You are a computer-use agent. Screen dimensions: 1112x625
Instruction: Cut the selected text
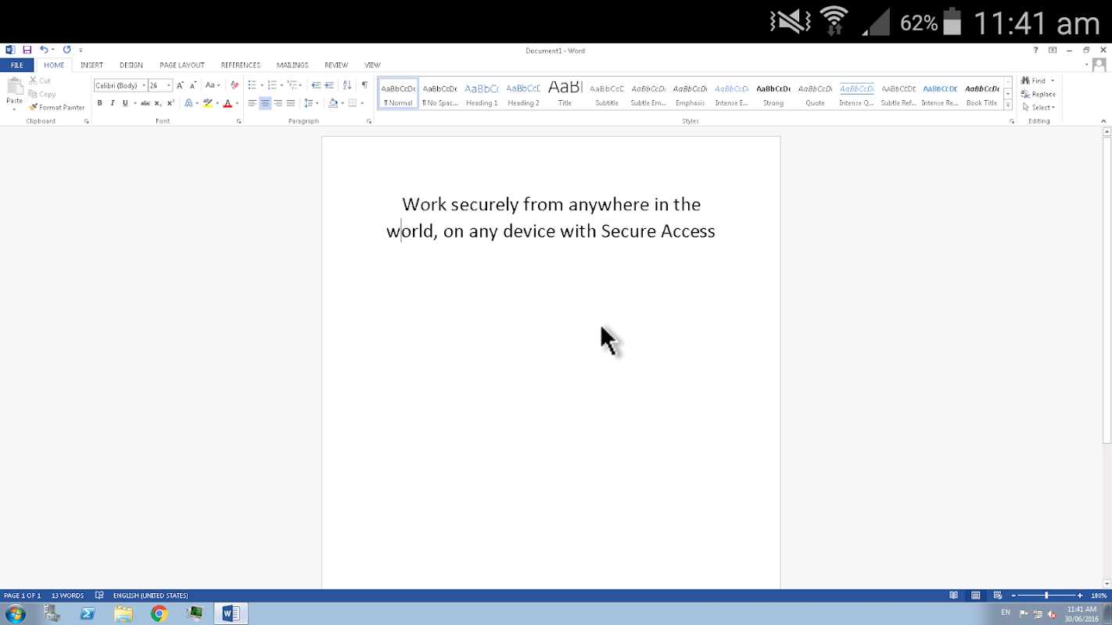pos(40,80)
